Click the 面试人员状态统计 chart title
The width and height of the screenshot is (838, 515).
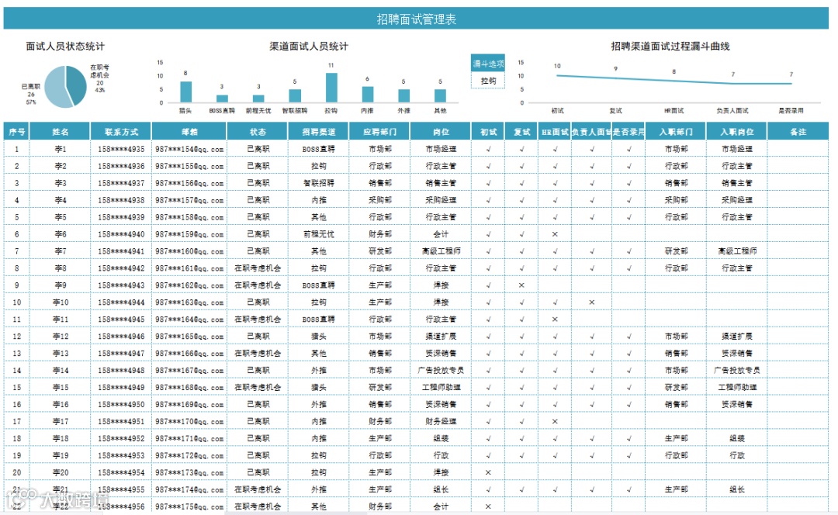pyautogui.click(x=65, y=47)
